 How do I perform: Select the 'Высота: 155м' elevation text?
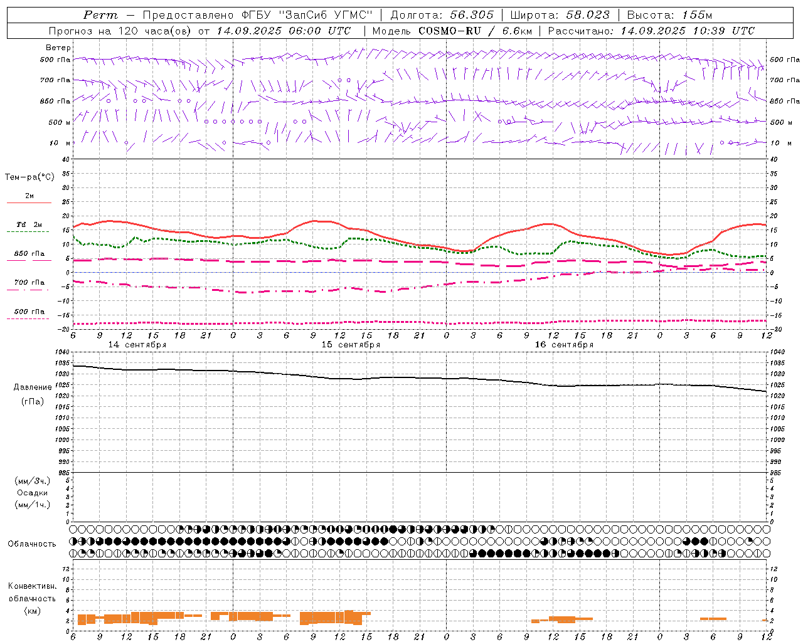pyautogui.click(x=670, y=15)
